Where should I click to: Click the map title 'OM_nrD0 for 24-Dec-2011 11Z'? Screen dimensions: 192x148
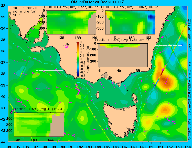coord(98,2)
